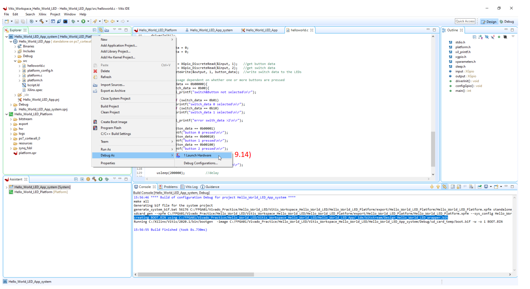The width and height of the screenshot is (530, 289).
Task: Click the gear settings icon in Assistant panel
Action: pos(88,179)
